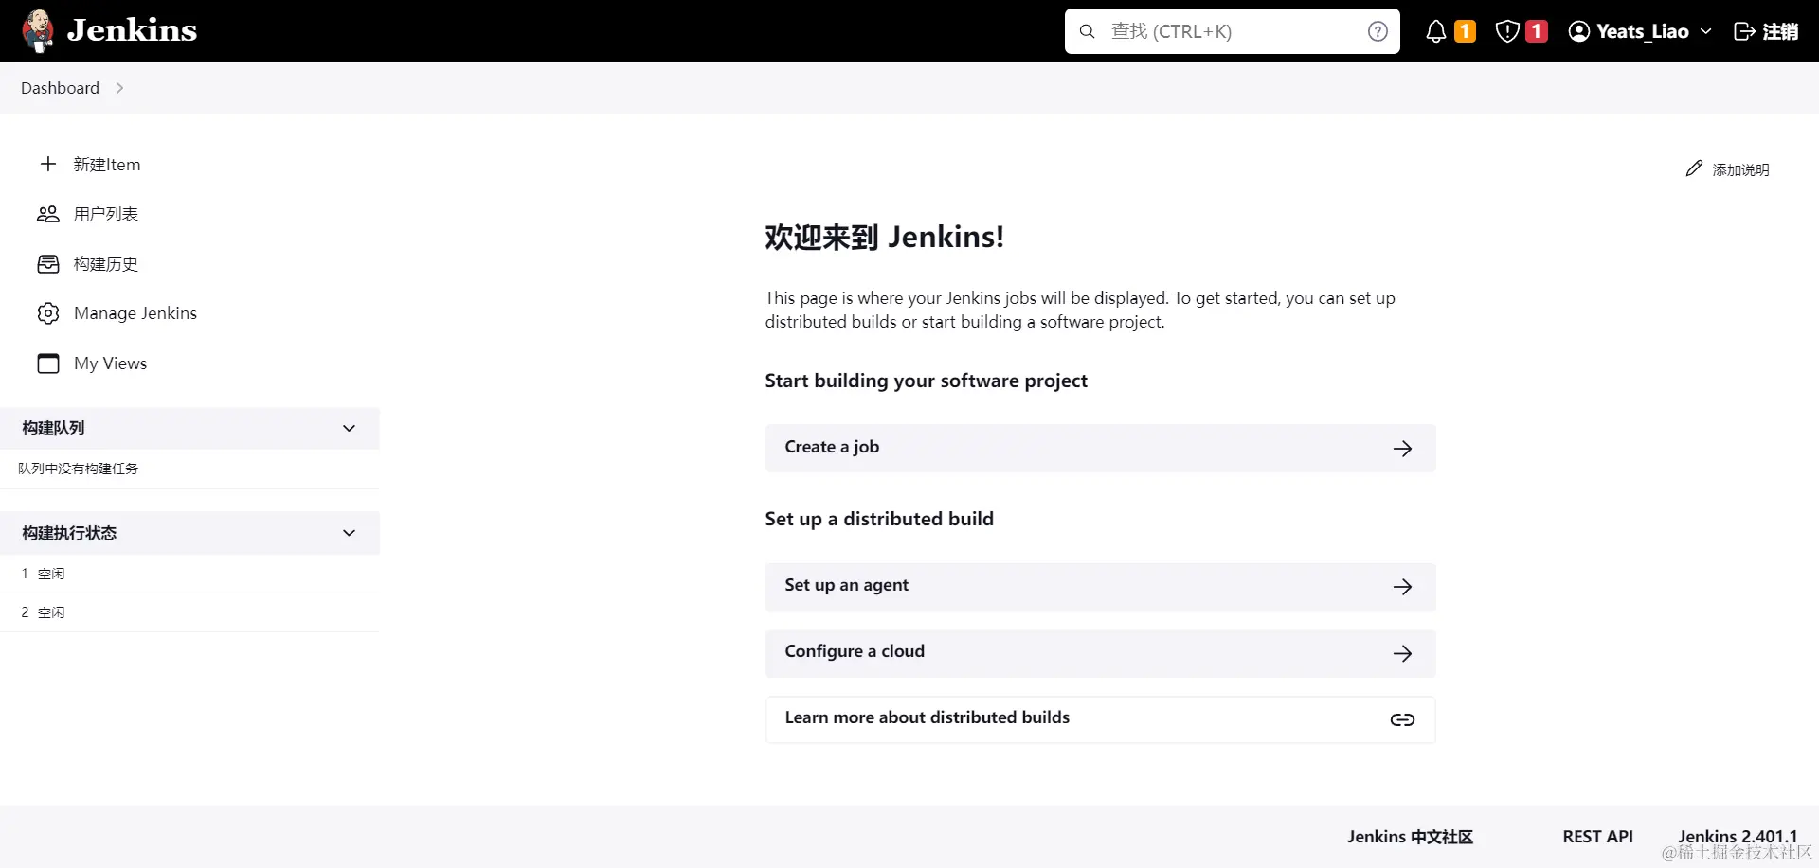Click the pencil icon next to 添加说明
The height and width of the screenshot is (868, 1819).
tap(1694, 168)
